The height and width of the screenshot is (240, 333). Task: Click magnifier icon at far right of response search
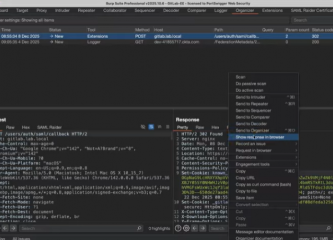(x=329, y=228)
